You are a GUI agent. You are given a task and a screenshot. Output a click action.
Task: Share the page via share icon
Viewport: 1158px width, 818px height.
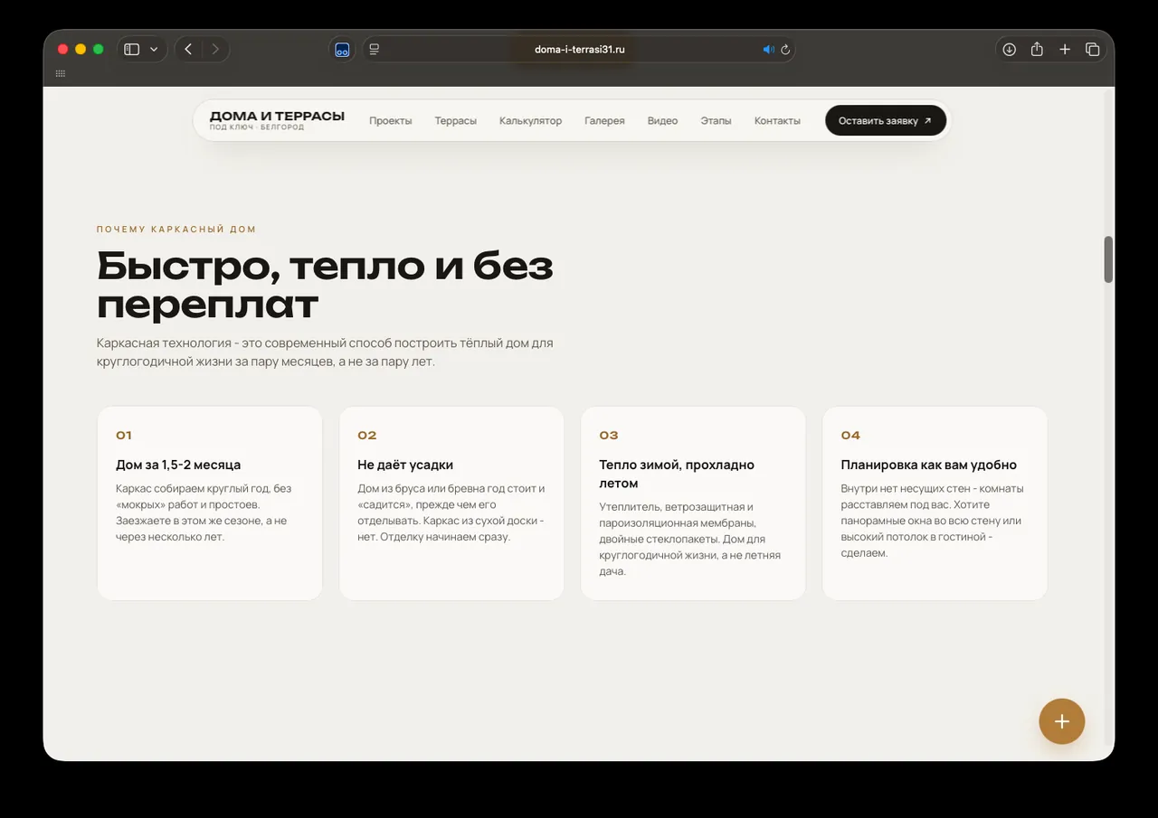tap(1037, 50)
